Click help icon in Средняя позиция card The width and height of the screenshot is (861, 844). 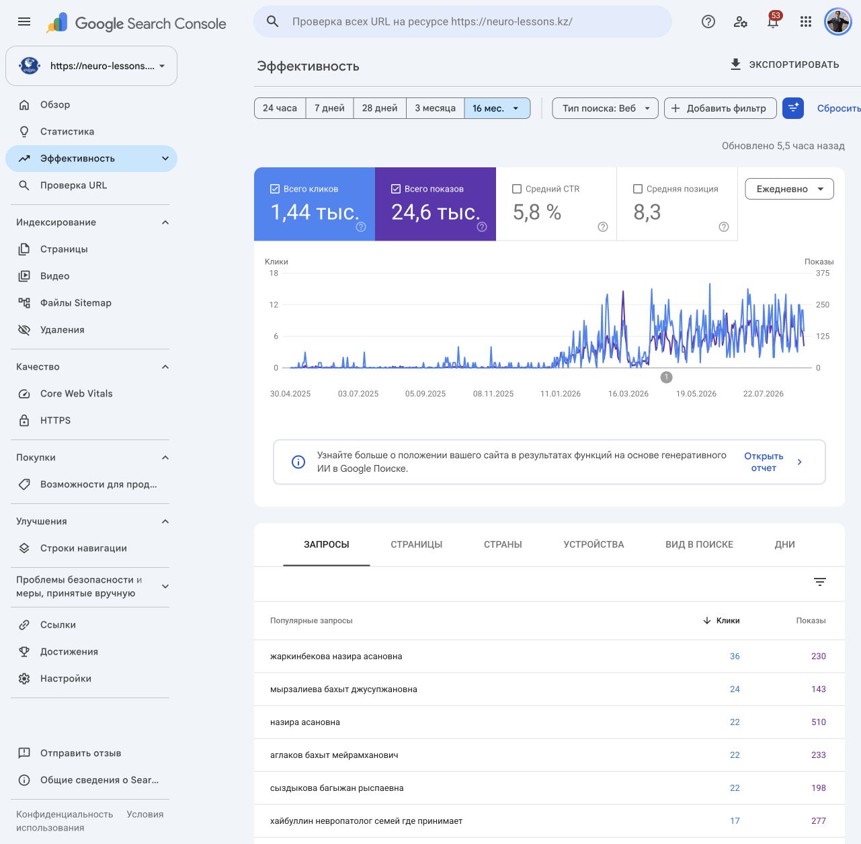coord(724,227)
